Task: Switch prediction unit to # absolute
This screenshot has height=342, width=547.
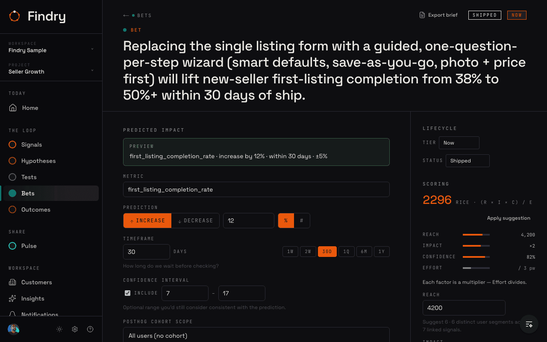Action: click(x=302, y=221)
